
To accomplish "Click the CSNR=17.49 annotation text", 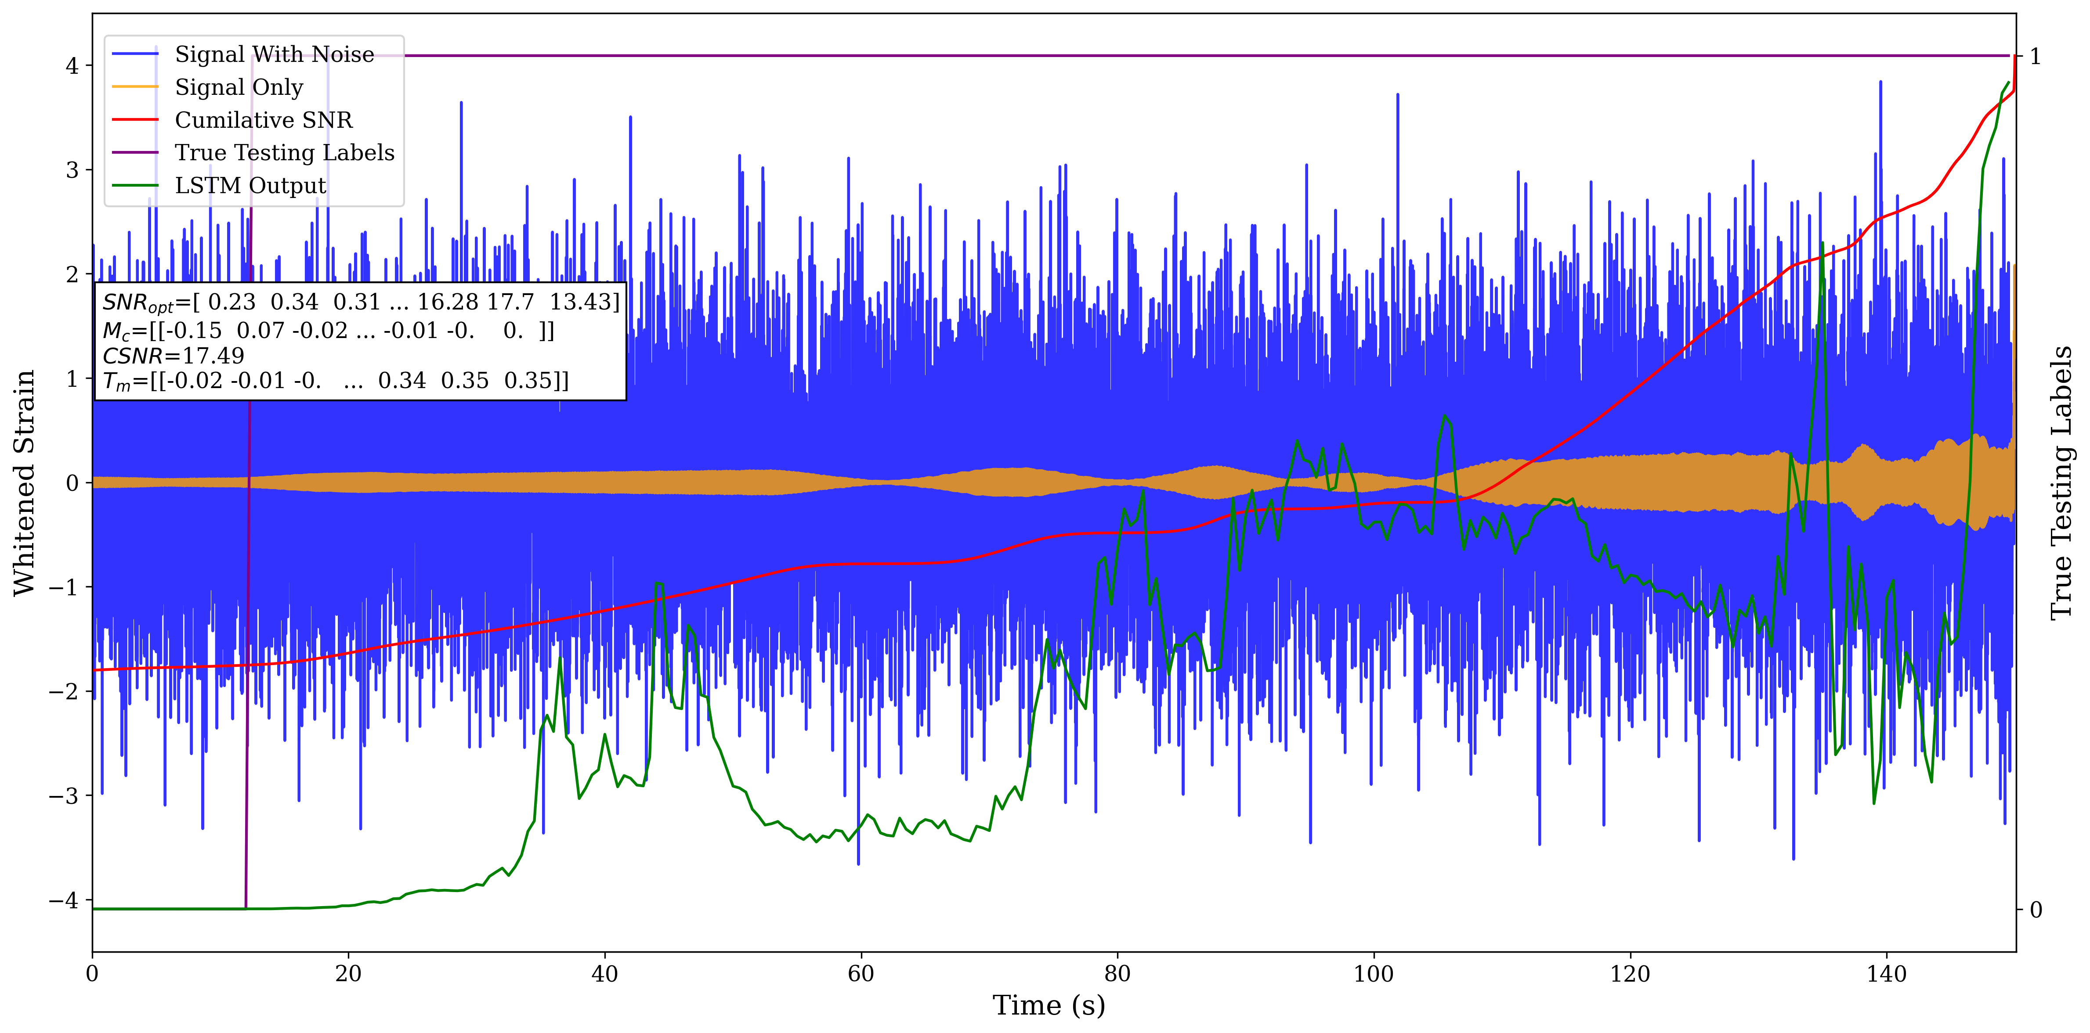I will click(x=173, y=356).
